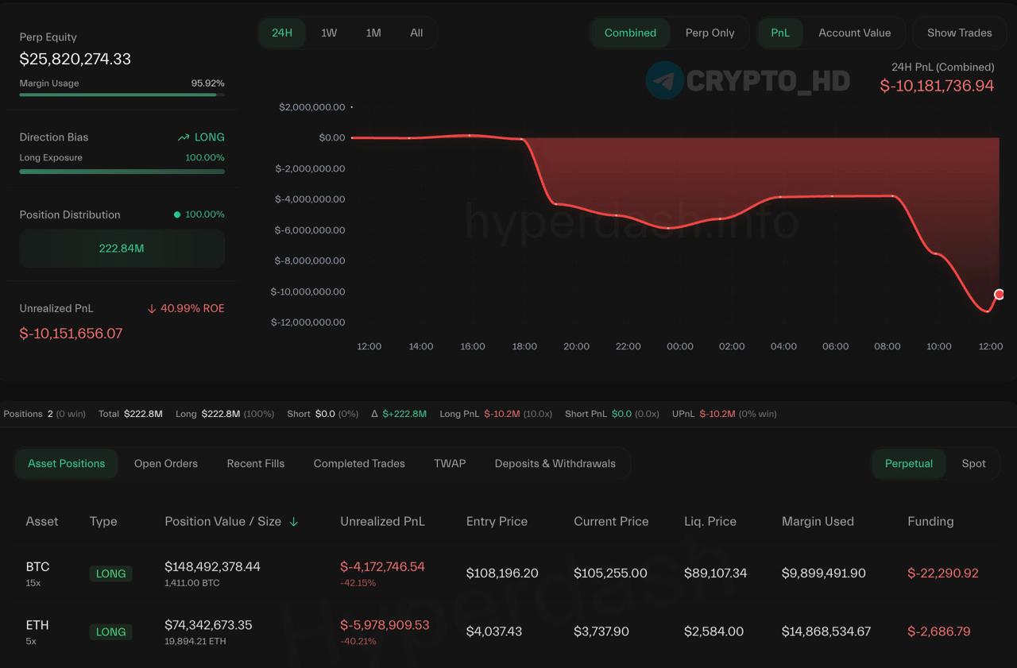The width and height of the screenshot is (1017, 668).
Task: Click the BTC asset row label
Action: [x=37, y=566]
